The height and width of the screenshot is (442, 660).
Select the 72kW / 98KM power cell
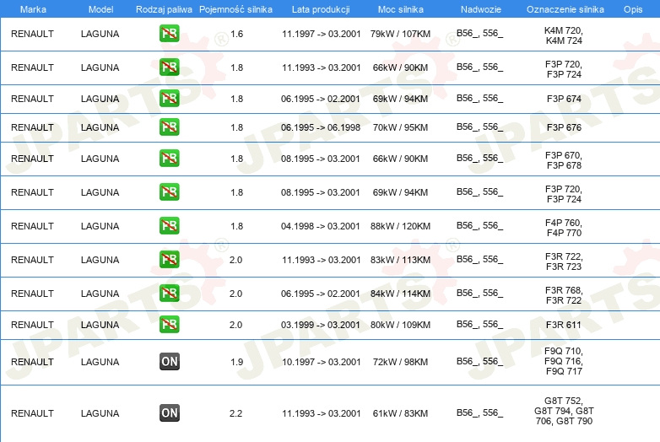coord(400,362)
